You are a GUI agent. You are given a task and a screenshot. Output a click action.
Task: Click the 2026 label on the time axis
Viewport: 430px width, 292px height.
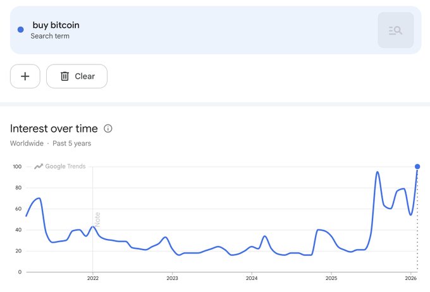coord(410,278)
